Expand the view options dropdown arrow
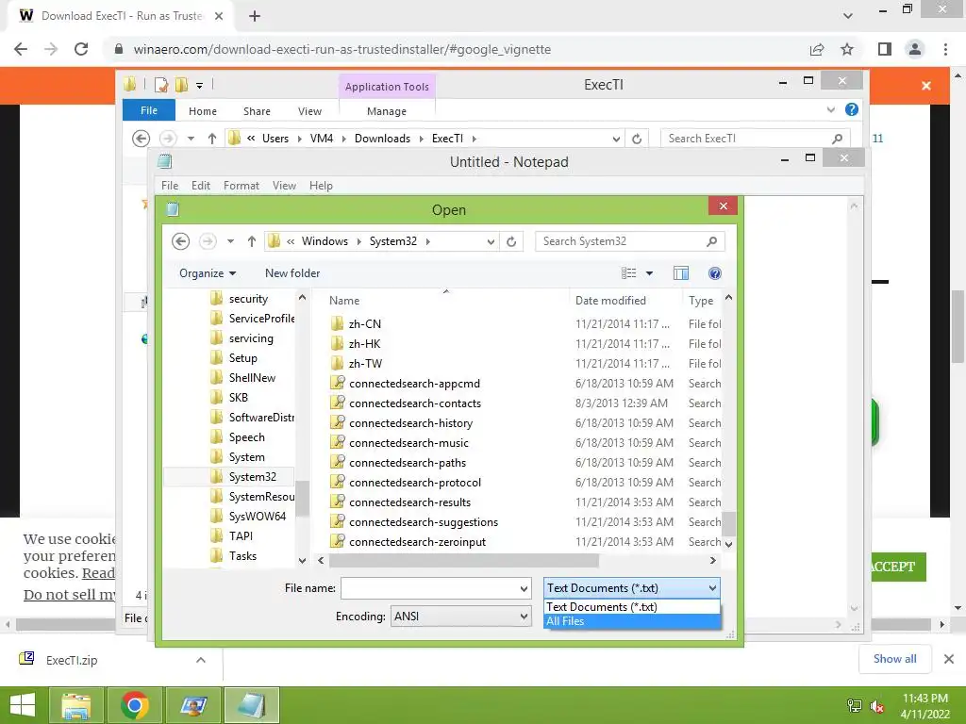Viewport: 966px width, 724px height. pos(649,273)
